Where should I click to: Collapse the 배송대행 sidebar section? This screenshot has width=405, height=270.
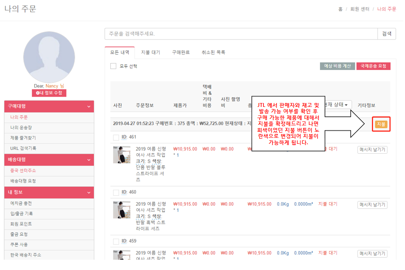click(89, 160)
